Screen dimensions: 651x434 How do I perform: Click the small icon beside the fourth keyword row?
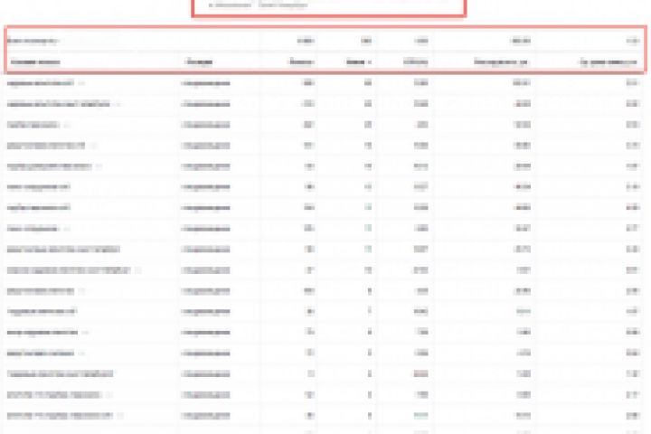pyautogui.click(x=93, y=146)
